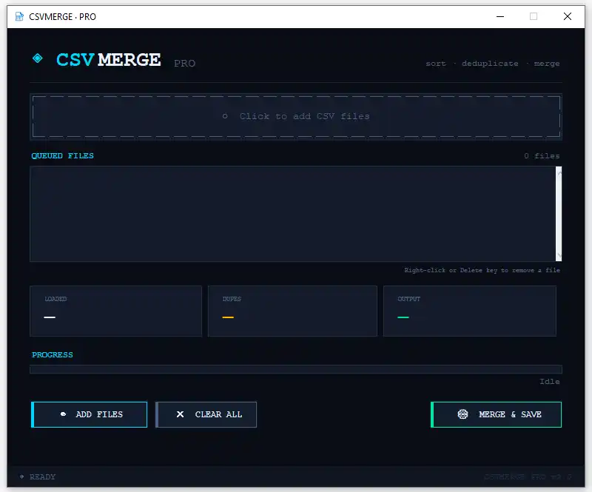Click the queued files list scrollbar

pyautogui.click(x=559, y=214)
